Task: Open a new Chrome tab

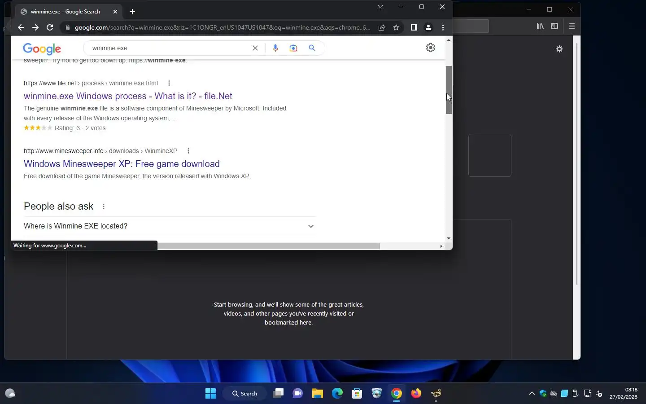Action: pyautogui.click(x=132, y=12)
